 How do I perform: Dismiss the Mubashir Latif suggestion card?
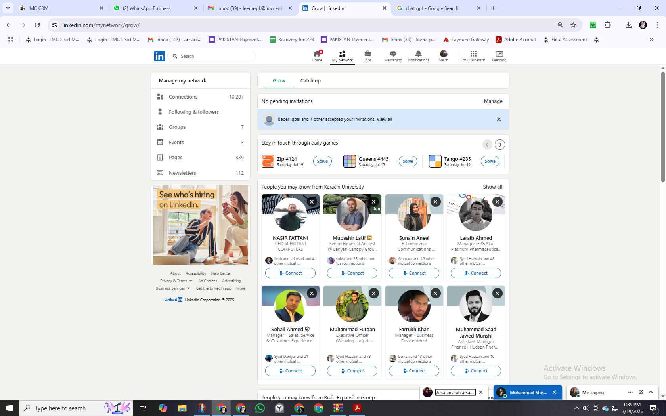tap(373, 202)
